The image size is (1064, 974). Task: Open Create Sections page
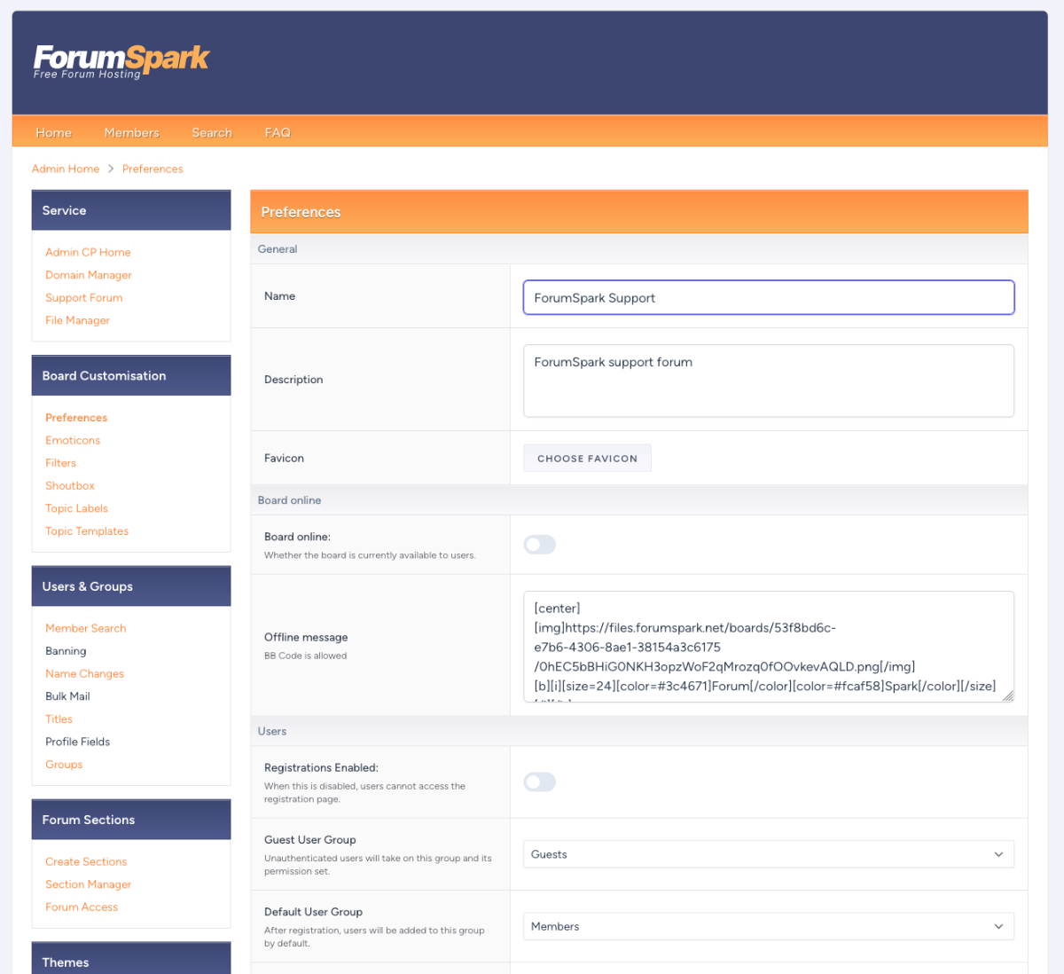pos(86,861)
